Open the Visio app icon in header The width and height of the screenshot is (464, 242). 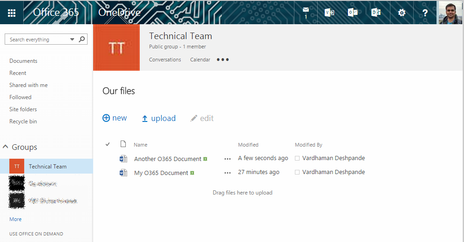pos(329,13)
